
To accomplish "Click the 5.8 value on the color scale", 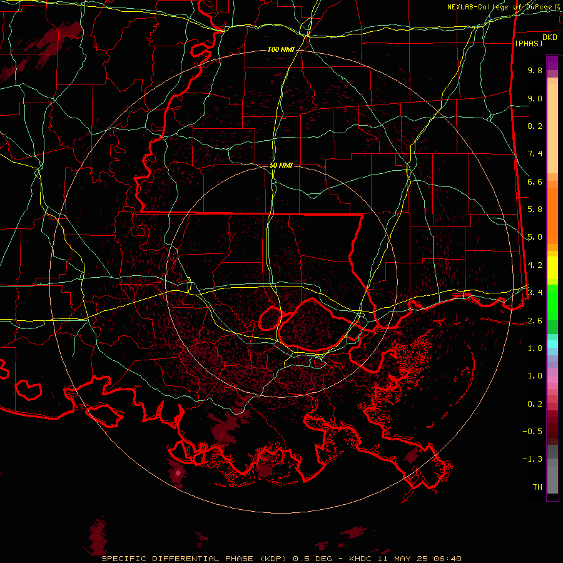I will (535, 210).
